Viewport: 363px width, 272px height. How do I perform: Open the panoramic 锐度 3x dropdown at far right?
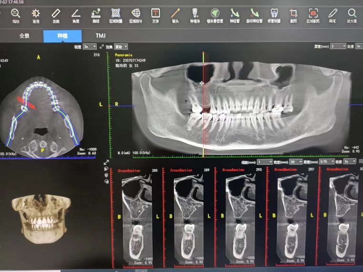pos(359,46)
